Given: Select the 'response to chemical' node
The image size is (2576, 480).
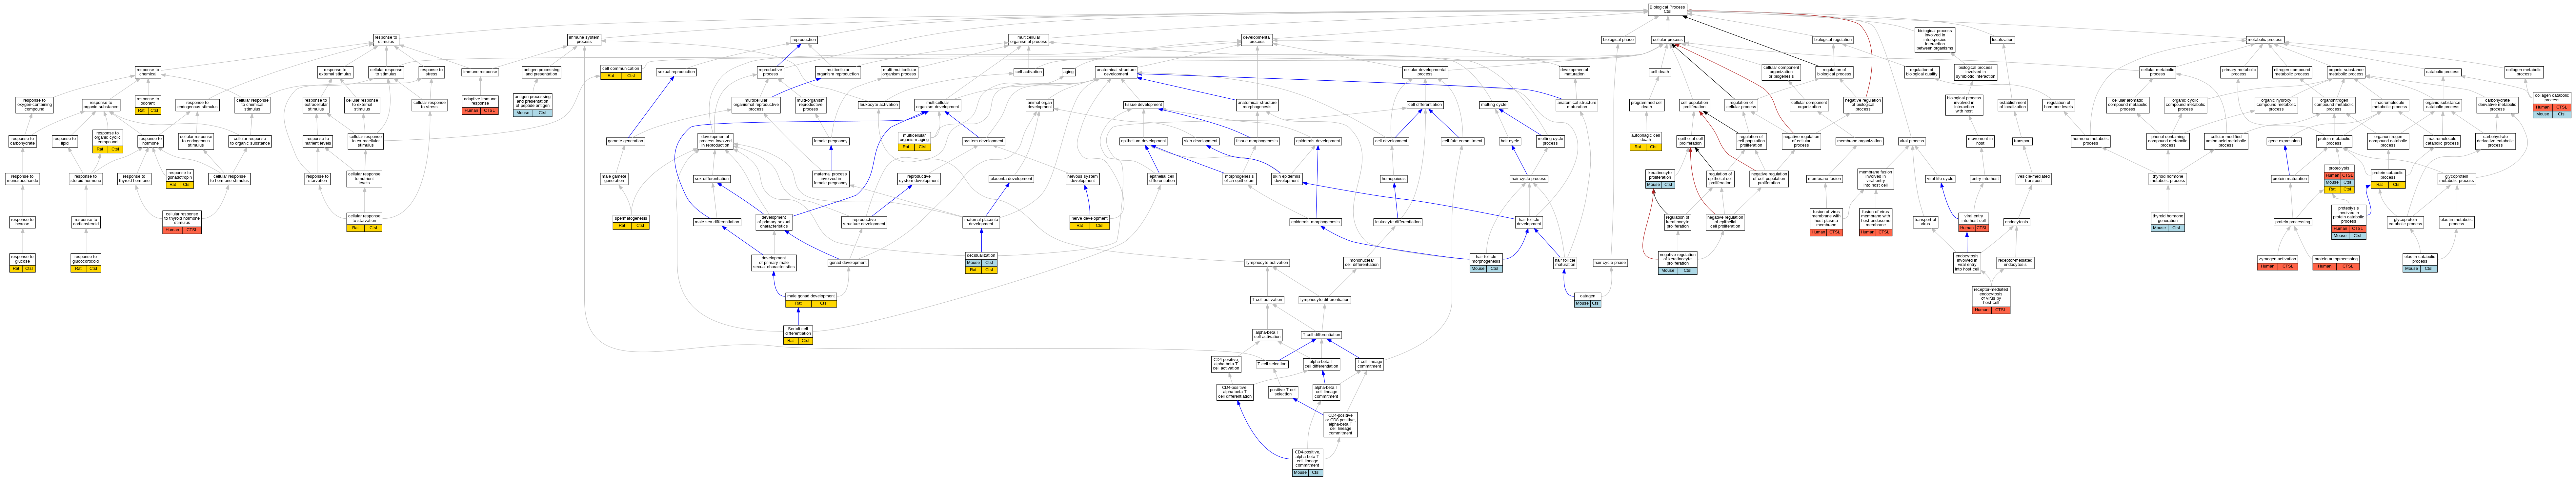Looking at the screenshot, I should 148,72.
